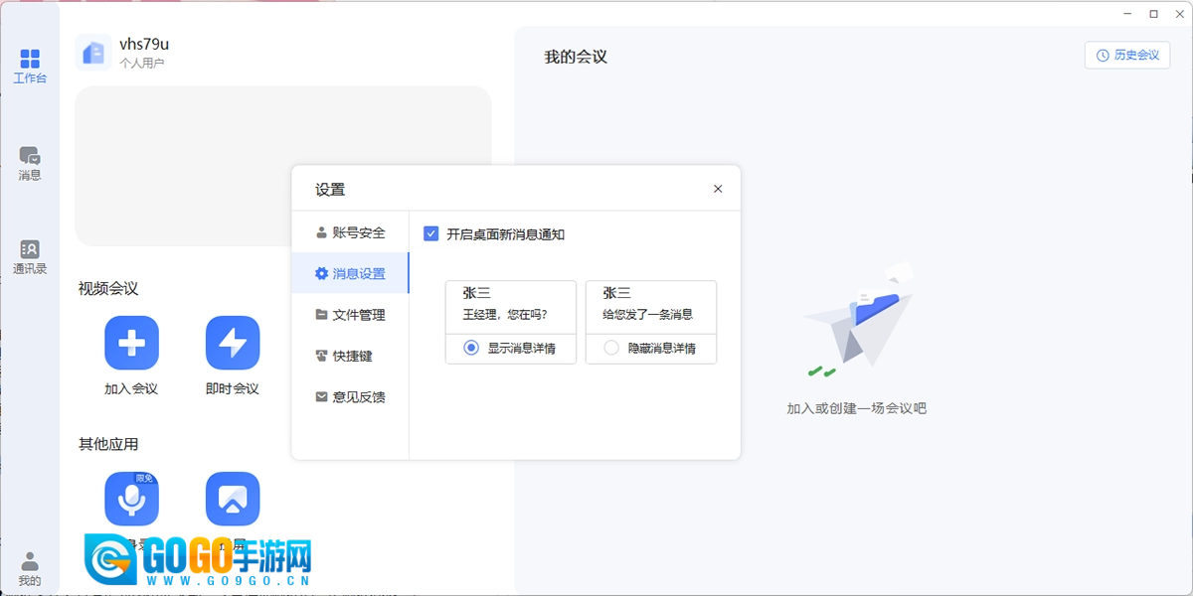Close the 设置 dialog
Screen dimensions: 1193x596
[x=718, y=189]
